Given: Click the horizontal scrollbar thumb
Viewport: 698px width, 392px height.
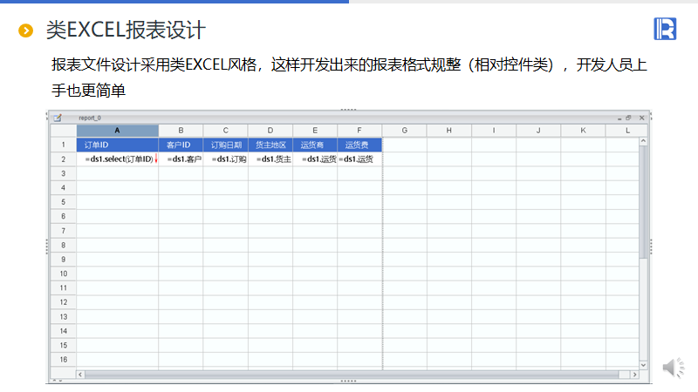Looking at the screenshot, I should click(352, 375).
